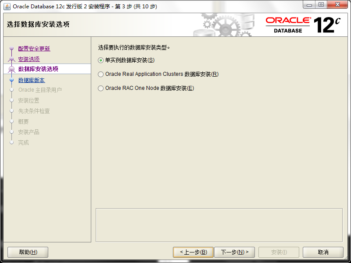Click disabled step 安装产品
The image size is (351, 263).
(29, 132)
